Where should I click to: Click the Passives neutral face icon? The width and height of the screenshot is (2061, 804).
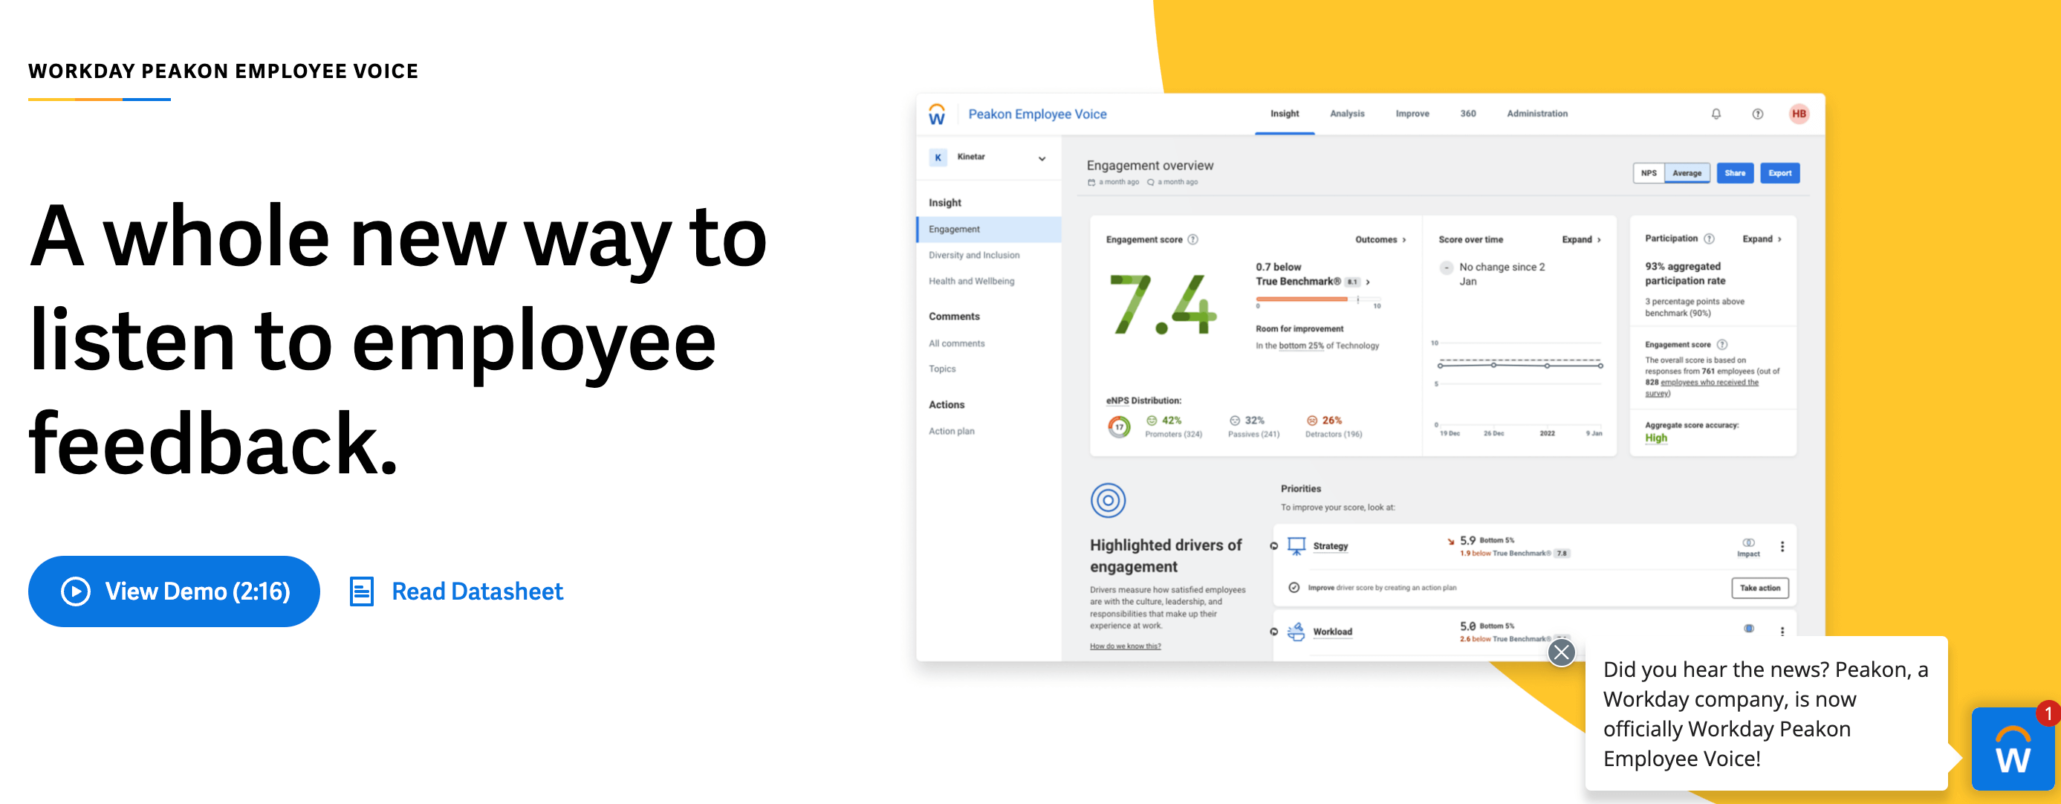(x=1235, y=421)
